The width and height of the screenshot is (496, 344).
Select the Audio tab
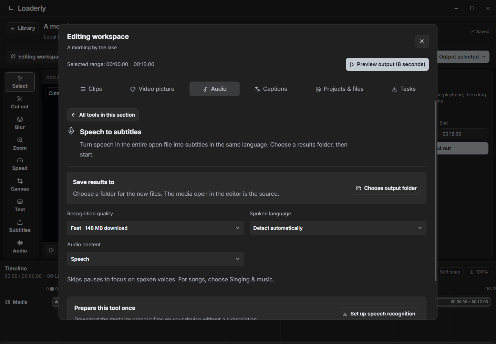coord(215,89)
